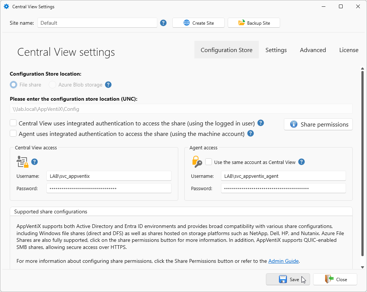Click the vertical scrollbar thumb
This screenshot has height=292, width=367.
point(363,164)
